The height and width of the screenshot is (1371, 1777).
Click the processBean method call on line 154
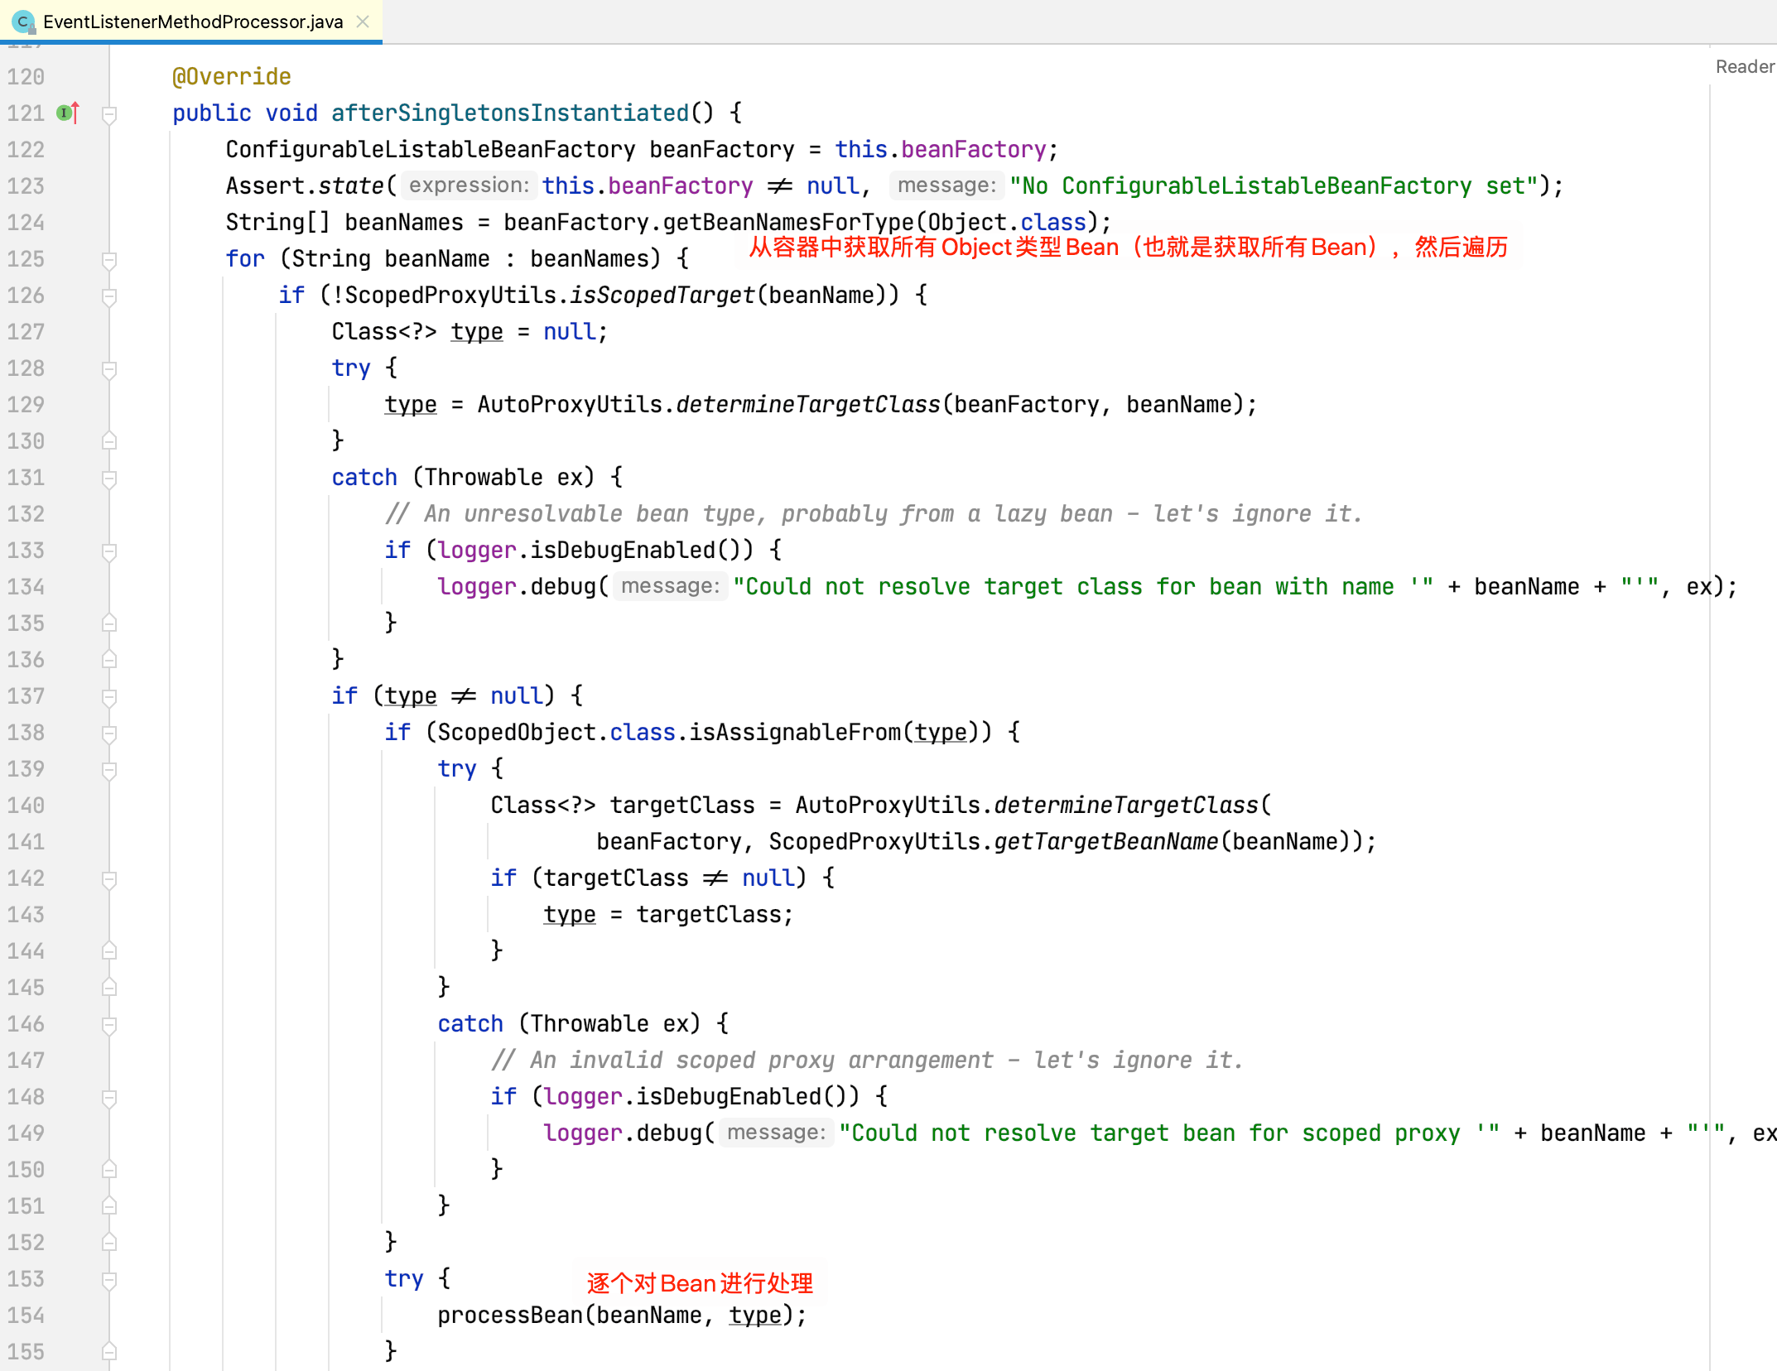click(x=509, y=1316)
